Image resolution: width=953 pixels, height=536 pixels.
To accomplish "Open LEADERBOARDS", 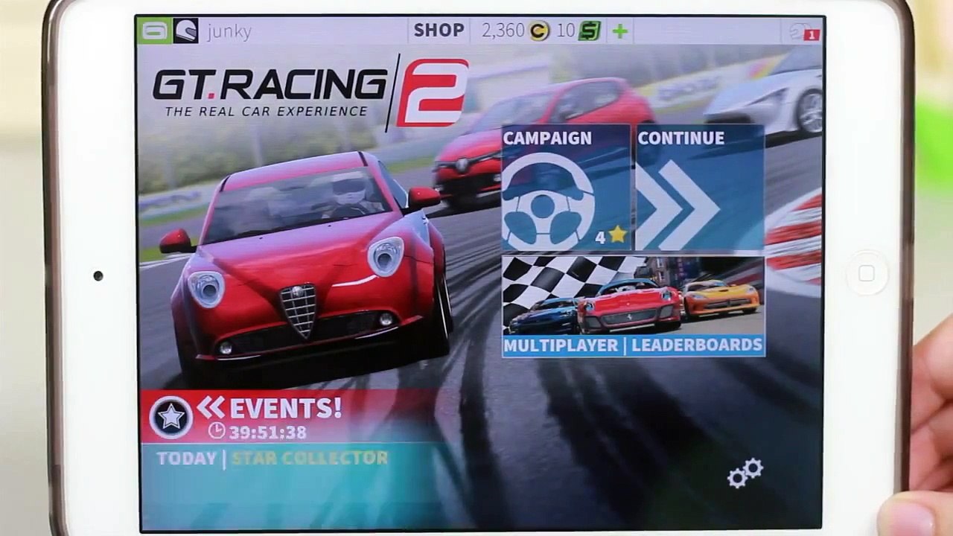I will pyautogui.click(x=697, y=345).
